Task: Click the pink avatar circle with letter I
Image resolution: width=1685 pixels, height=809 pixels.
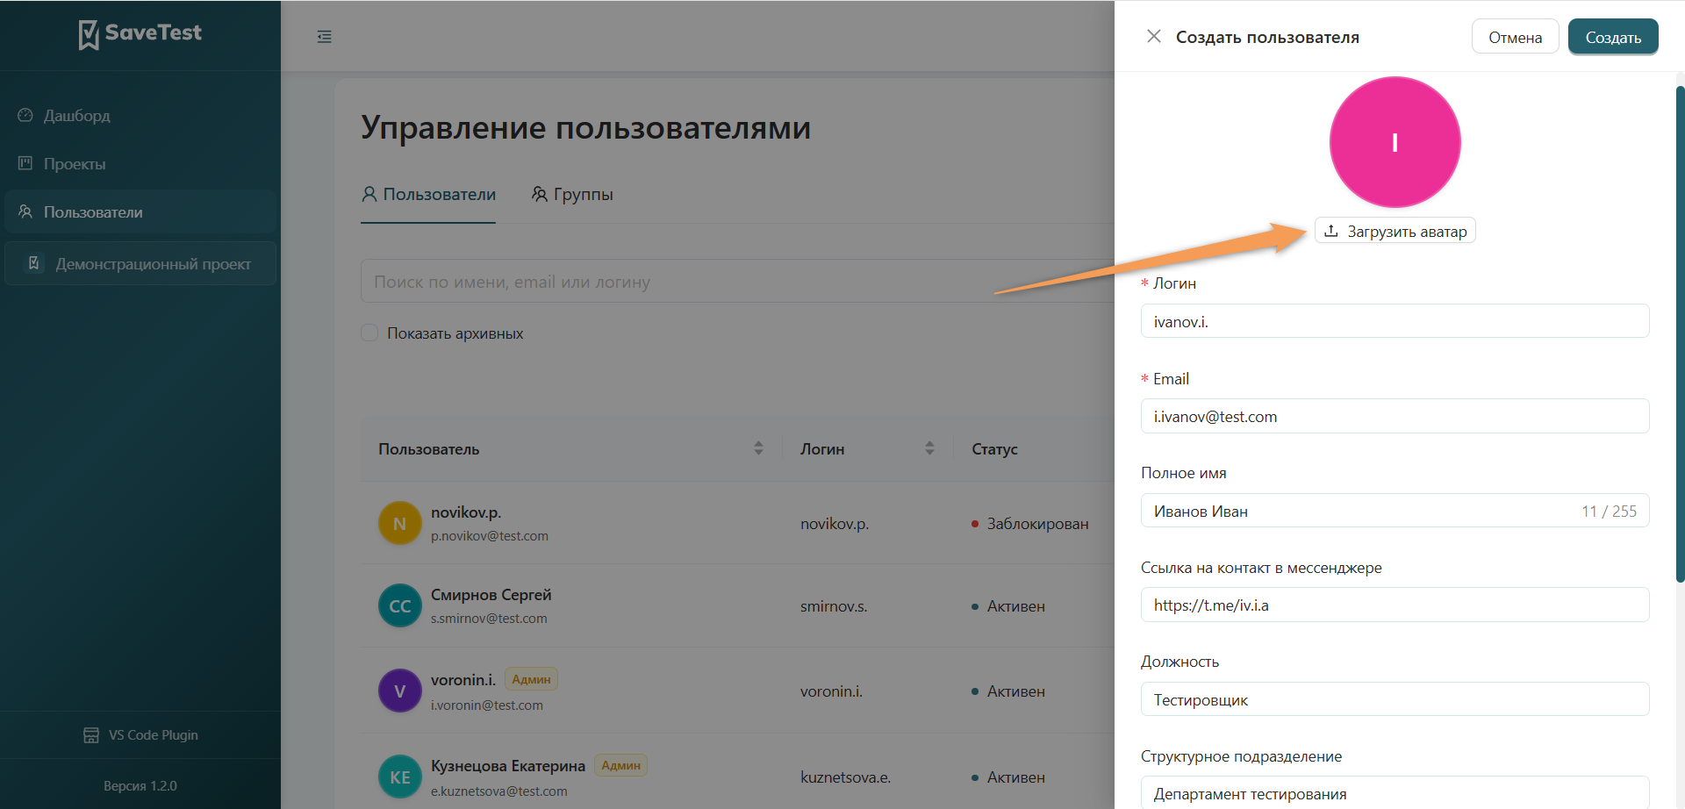Action: (1395, 142)
